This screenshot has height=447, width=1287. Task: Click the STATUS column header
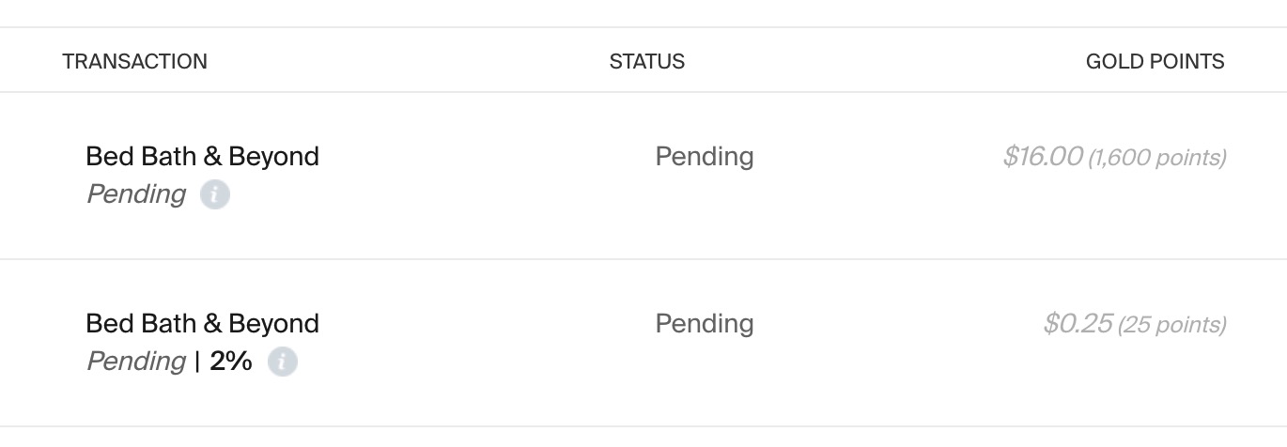click(x=646, y=62)
